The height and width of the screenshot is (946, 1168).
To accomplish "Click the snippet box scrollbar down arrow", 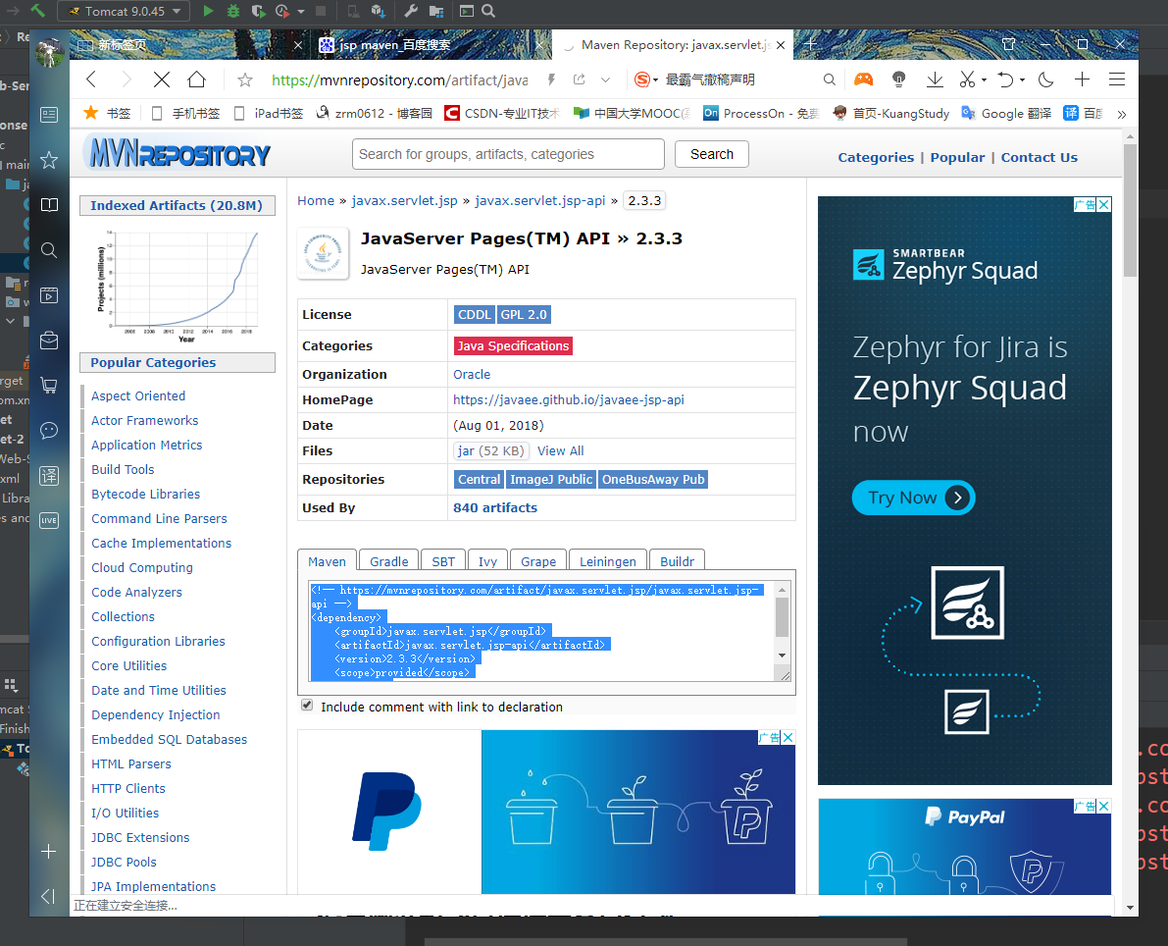I will [x=783, y=656].
